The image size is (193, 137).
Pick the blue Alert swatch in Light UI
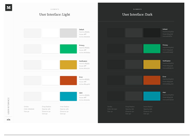(68, 96)
